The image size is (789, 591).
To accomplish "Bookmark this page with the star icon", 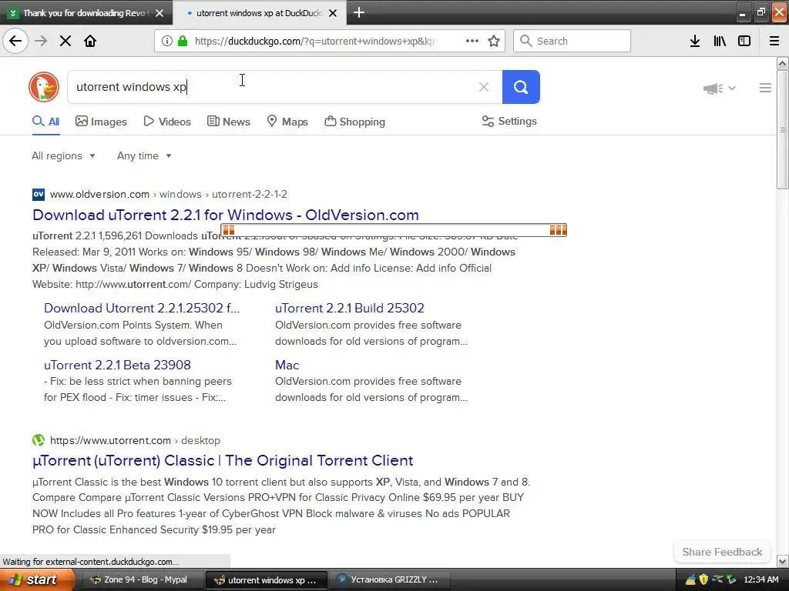I will 494,41.
